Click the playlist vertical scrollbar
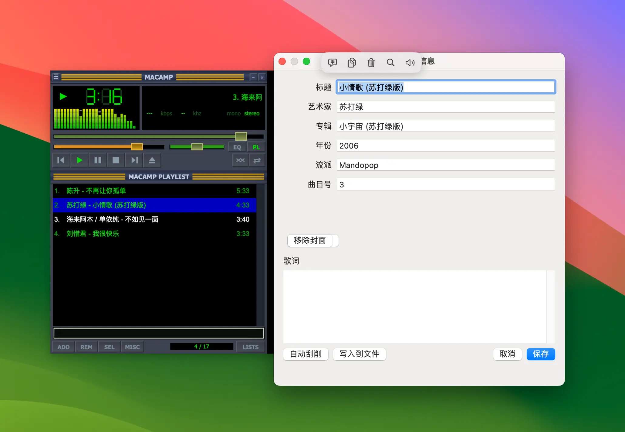 (x=260, y=255)
